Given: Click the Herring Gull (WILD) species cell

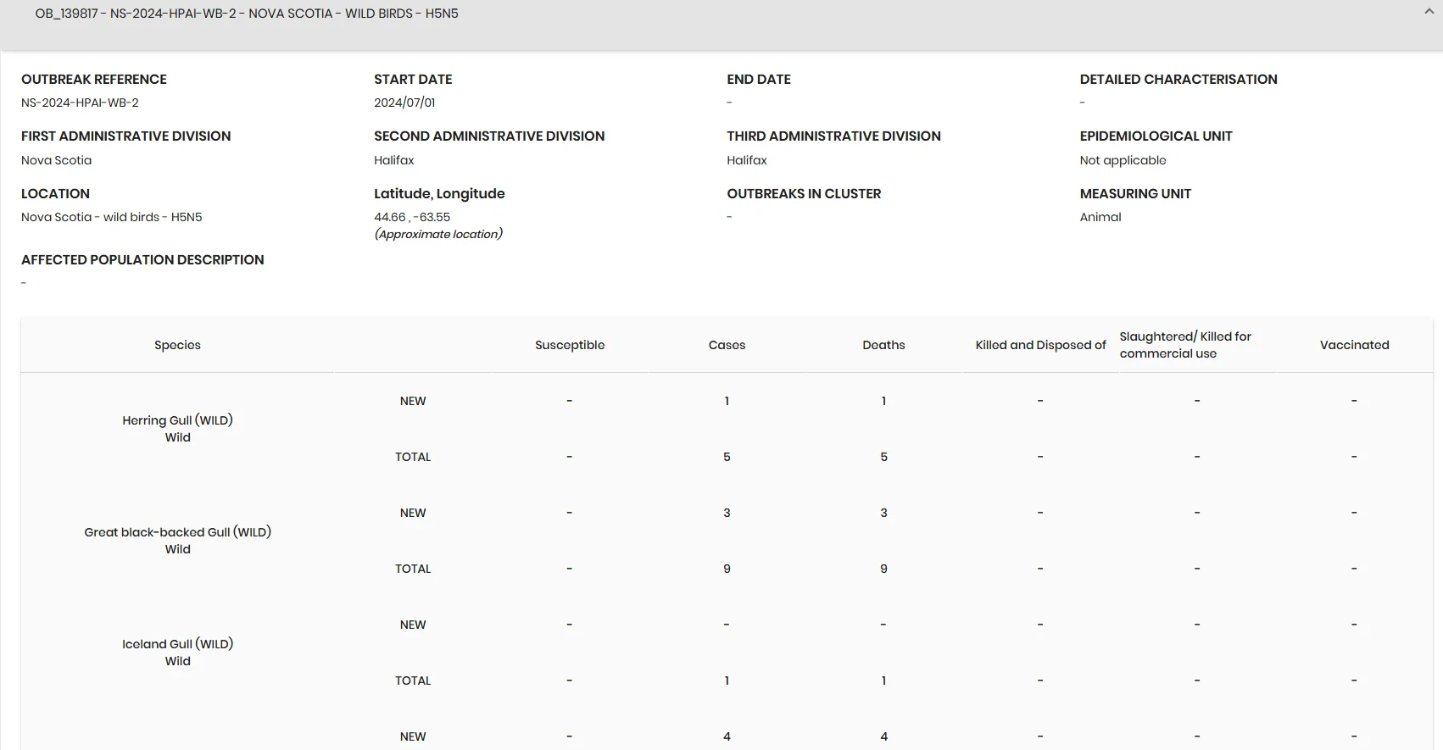Looking at the screenshot, I should click(x=177, y=429).
